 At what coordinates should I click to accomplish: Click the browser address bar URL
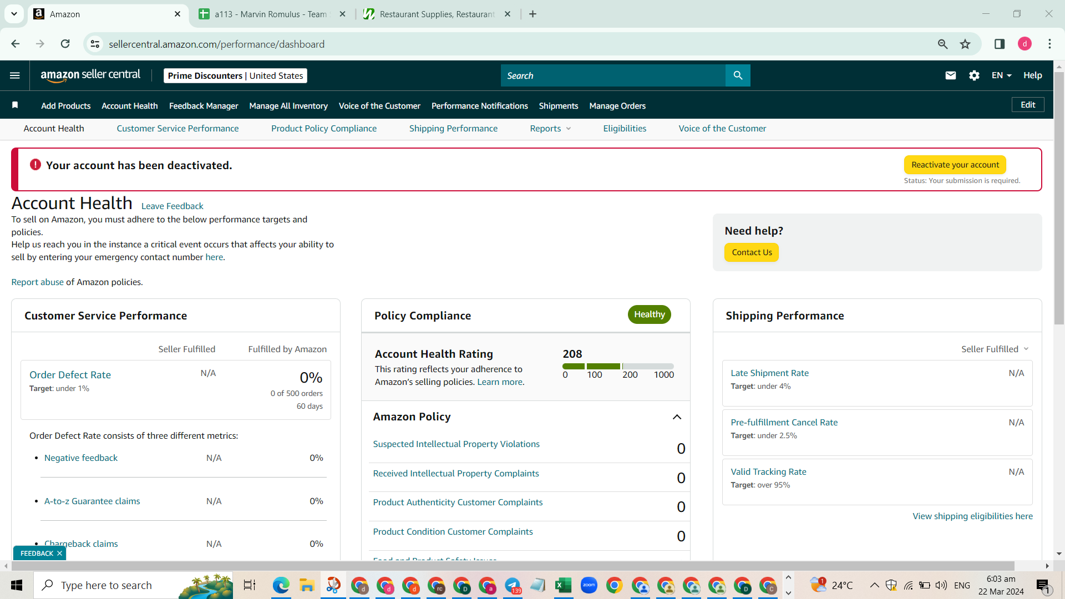pos(216,44)
